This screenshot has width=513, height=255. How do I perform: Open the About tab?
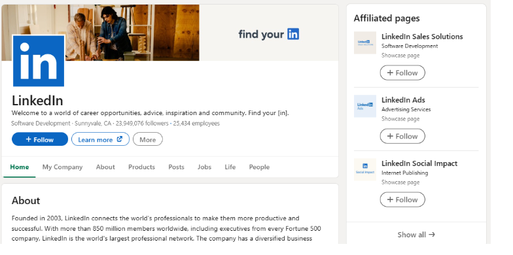click(x=105, y=167)
